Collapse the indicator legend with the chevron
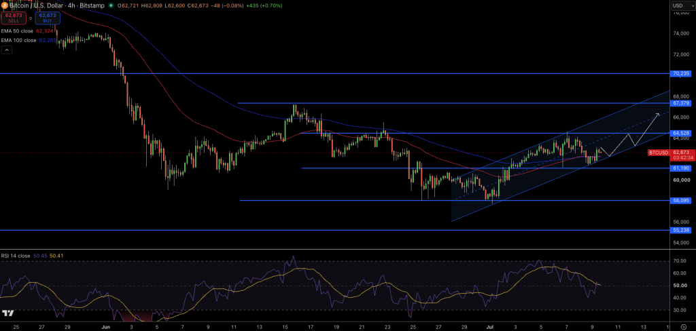This screenshot has height=331, width=696. tap(7, 50)
